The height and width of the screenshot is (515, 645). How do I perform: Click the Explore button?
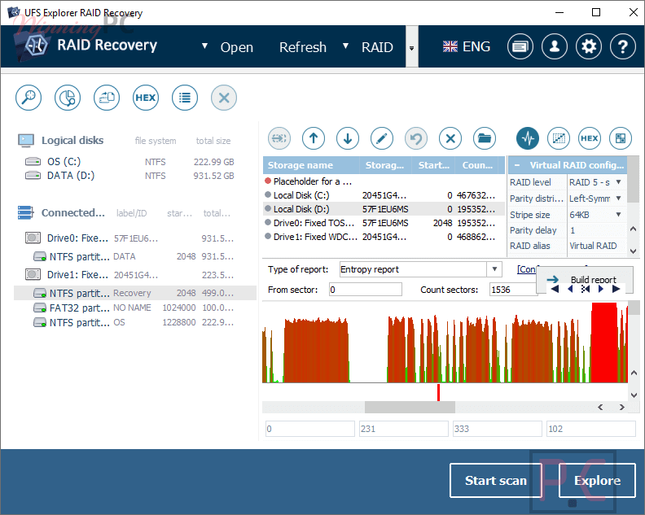tap(597, 481)
